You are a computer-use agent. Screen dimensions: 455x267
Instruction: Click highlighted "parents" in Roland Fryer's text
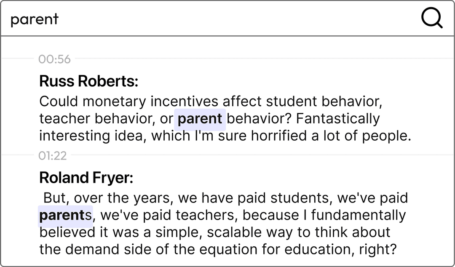[65, 216]
